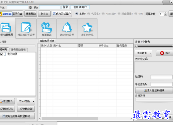
Task: Click the red stop icon on 停止
Action: (x=162, y=53)
